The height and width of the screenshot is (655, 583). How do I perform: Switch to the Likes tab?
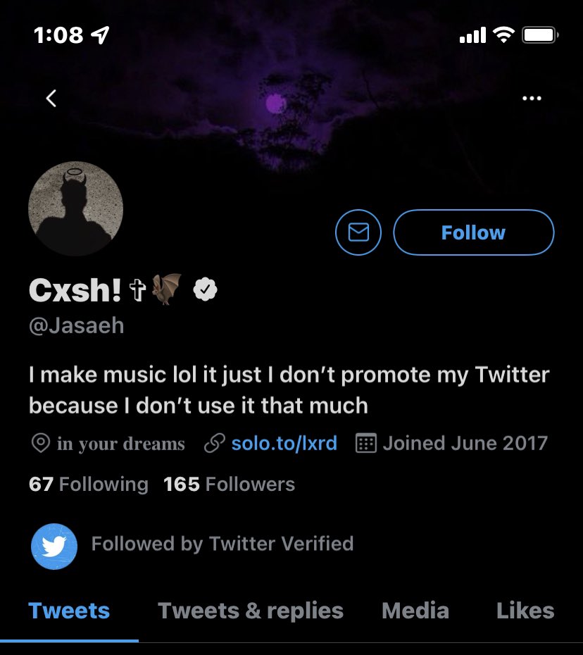(x=525, y=611)
